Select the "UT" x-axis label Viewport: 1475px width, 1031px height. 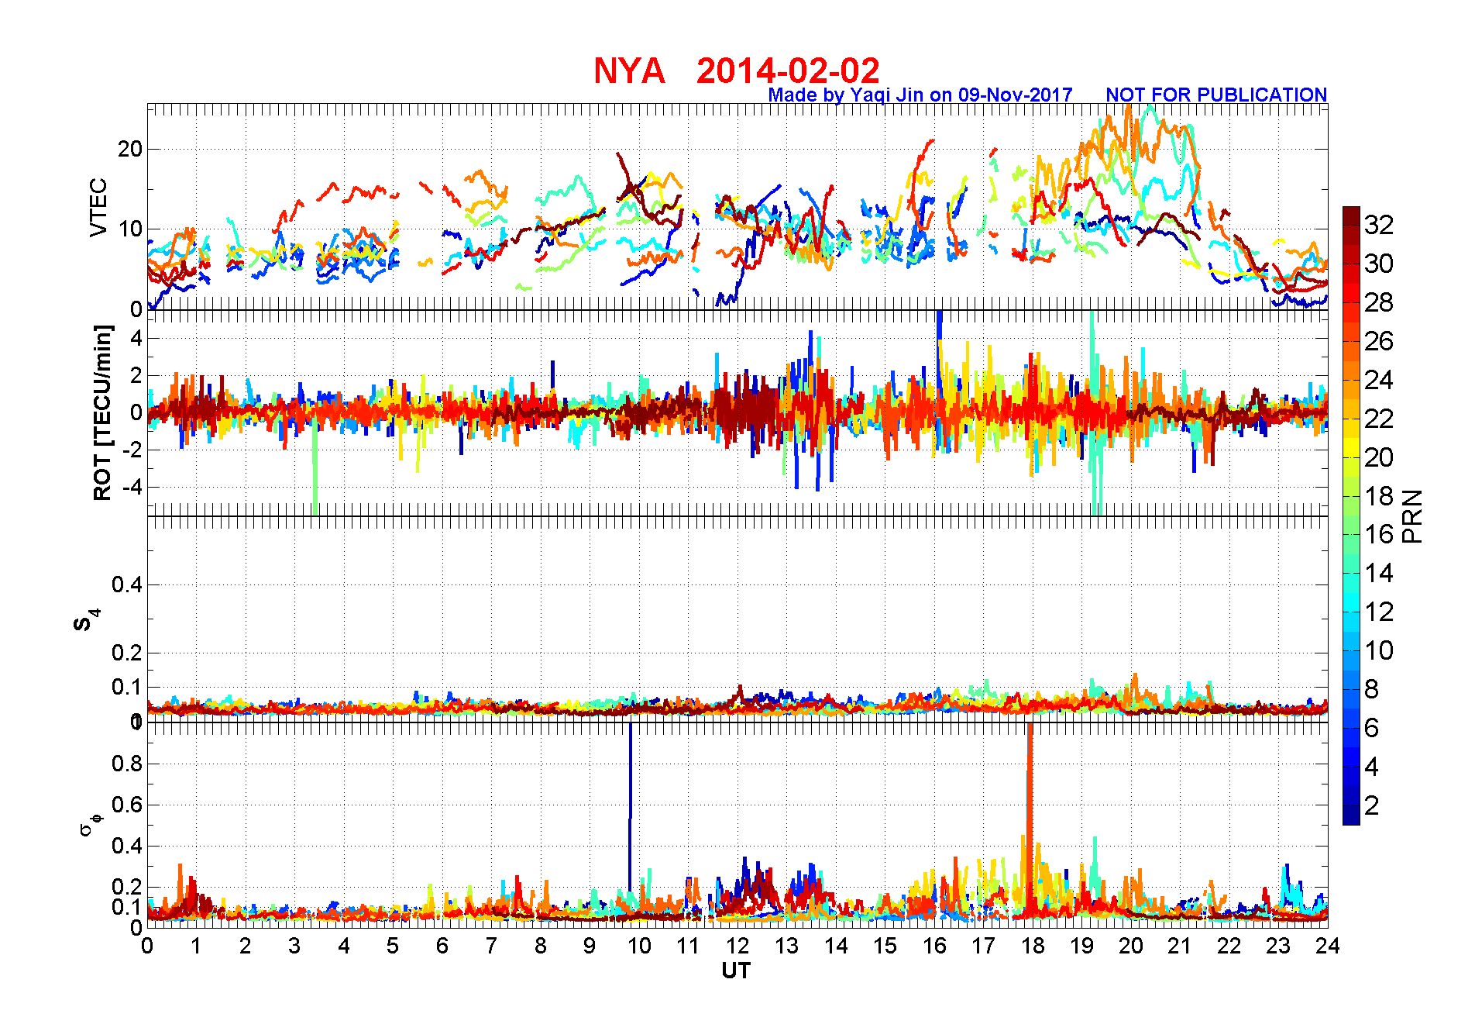coord(736,971)
